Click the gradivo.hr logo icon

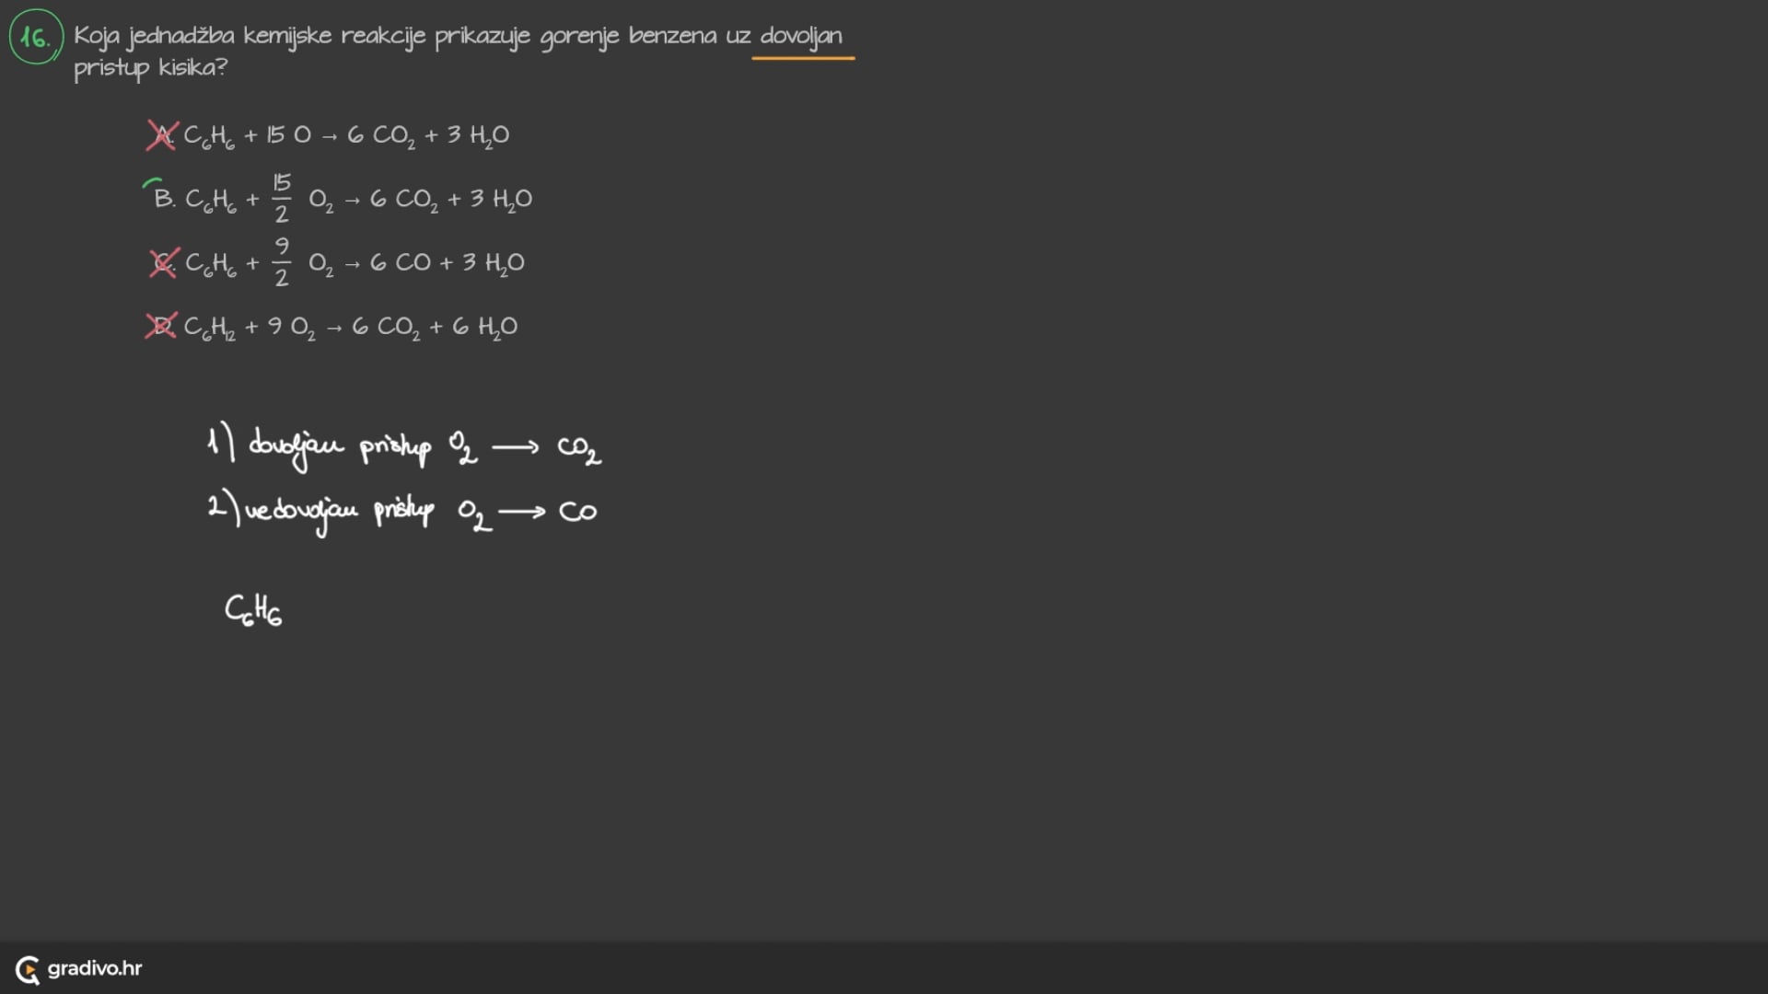point(28,969)
